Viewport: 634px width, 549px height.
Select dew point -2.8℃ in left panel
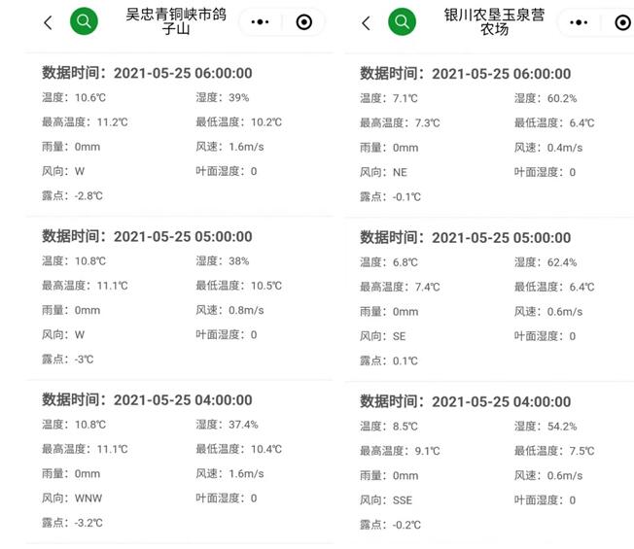click(x=88, y=196)
